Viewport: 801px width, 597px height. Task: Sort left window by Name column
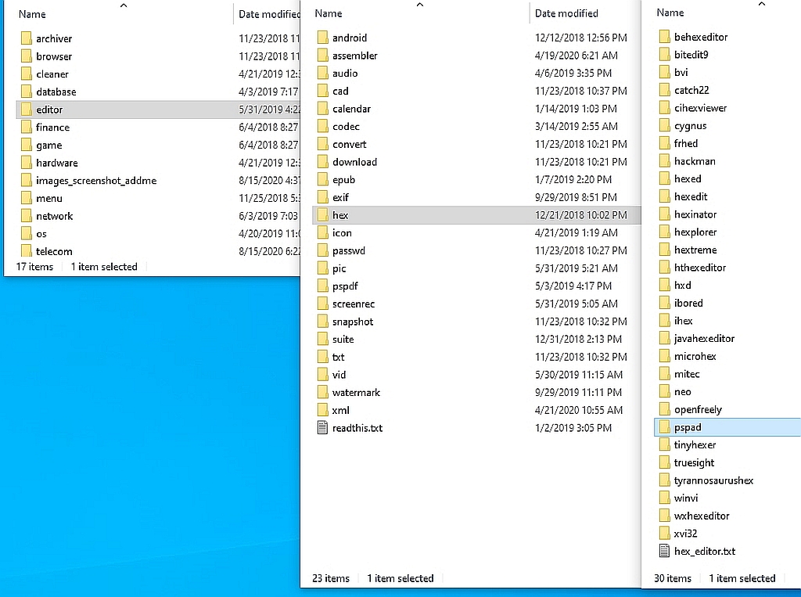[32, 14]
